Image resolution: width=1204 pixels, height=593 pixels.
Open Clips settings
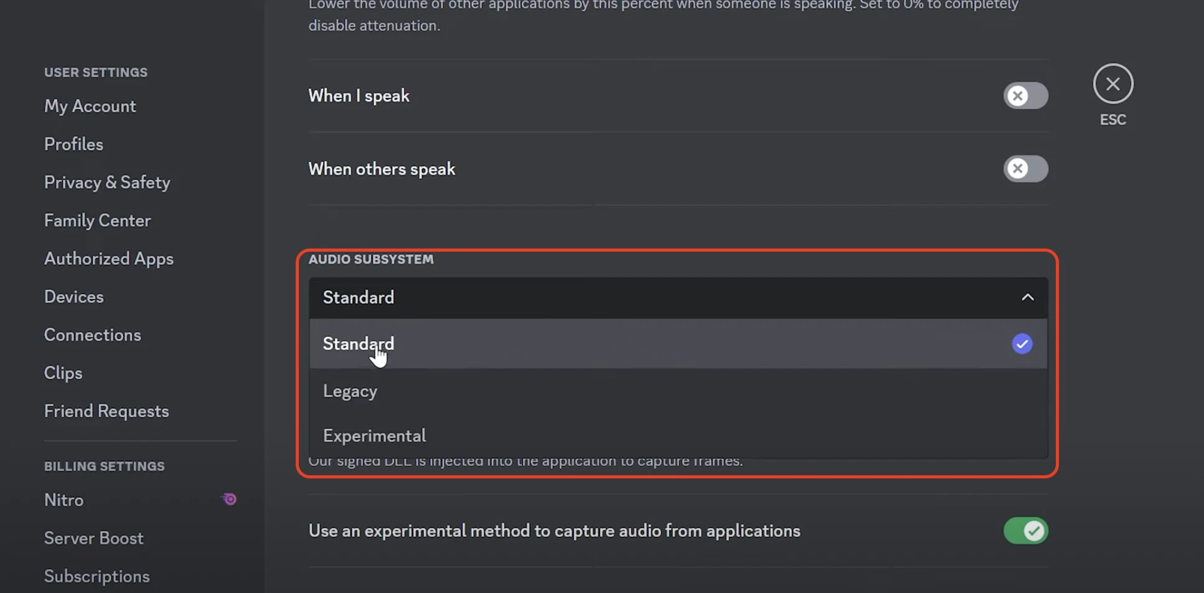(63, 372)
